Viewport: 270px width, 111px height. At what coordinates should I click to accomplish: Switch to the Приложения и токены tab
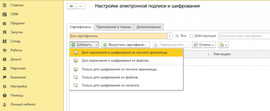pos(114,27)
